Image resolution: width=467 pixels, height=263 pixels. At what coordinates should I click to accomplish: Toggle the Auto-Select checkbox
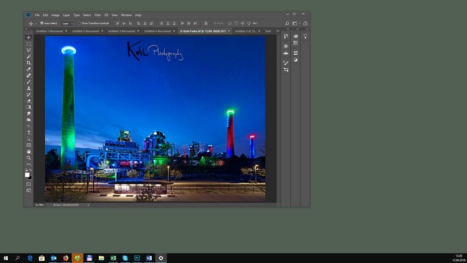click(42, 23)
